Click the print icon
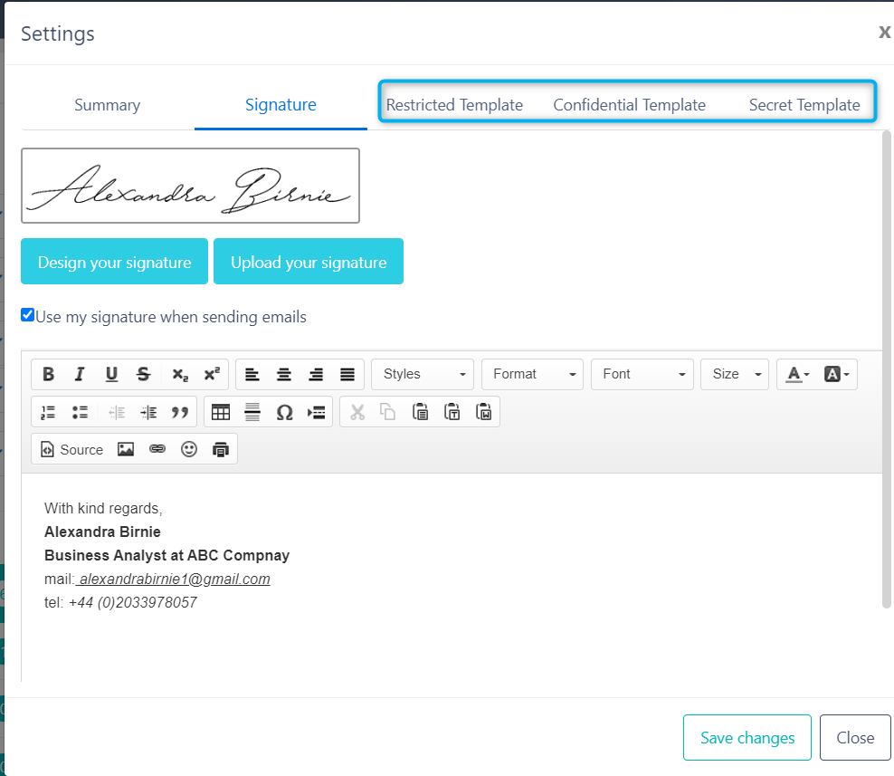The image size is (894, 776). (221, 450)
